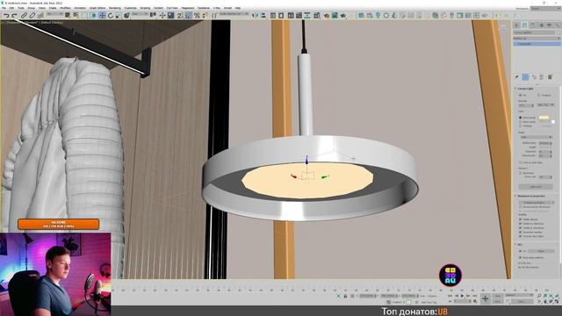Viewport: 562px width, 316px height.
Task: Click the white Kelvin color swatch
Action: pyautogui.click(x=552, y=122)
